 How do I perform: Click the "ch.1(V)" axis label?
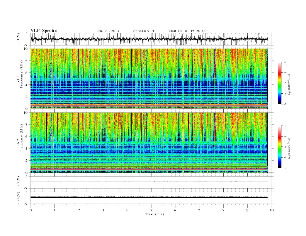tap(19, 39)
